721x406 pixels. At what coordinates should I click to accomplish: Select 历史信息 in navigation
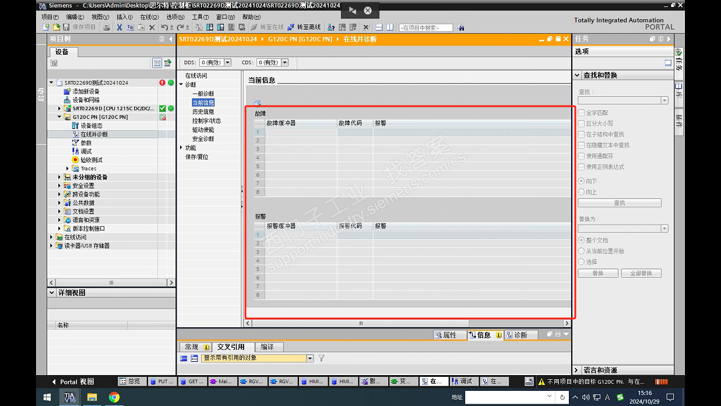tap(203, 112)
